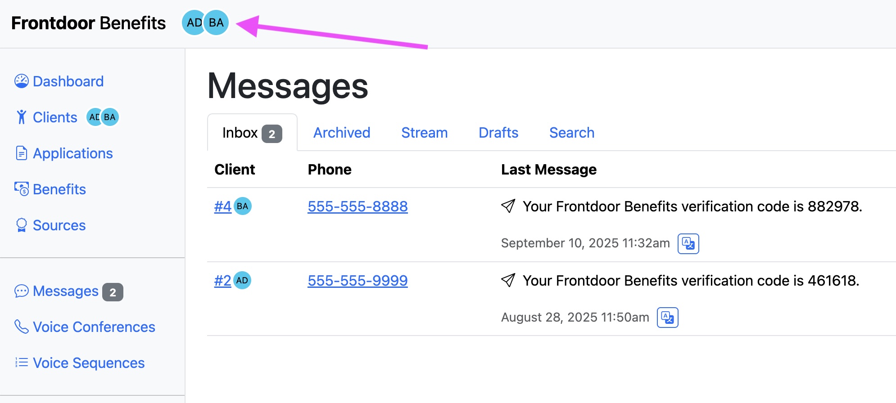Click the BA avatar in the page header
Screen dimensions: 896x403
pos(216,22)
